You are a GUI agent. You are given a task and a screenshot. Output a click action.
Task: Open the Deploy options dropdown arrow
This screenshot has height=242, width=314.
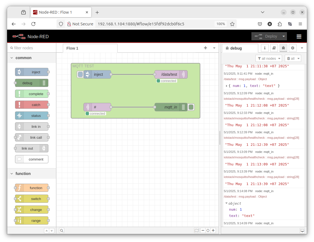click(284, 36)
